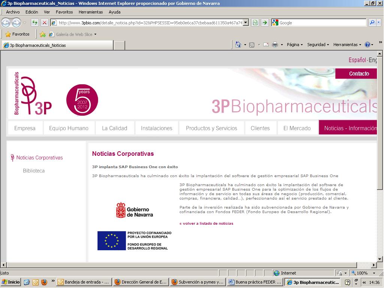Select the 3p Biopharmaceuticals_Noticias tab
This screenshot has width=384, height=288.
tap(58, 45)
